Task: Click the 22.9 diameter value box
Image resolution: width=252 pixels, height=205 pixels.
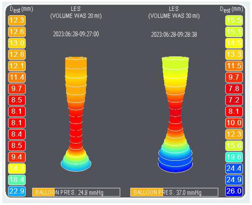Action: click(x=17, y=191)
